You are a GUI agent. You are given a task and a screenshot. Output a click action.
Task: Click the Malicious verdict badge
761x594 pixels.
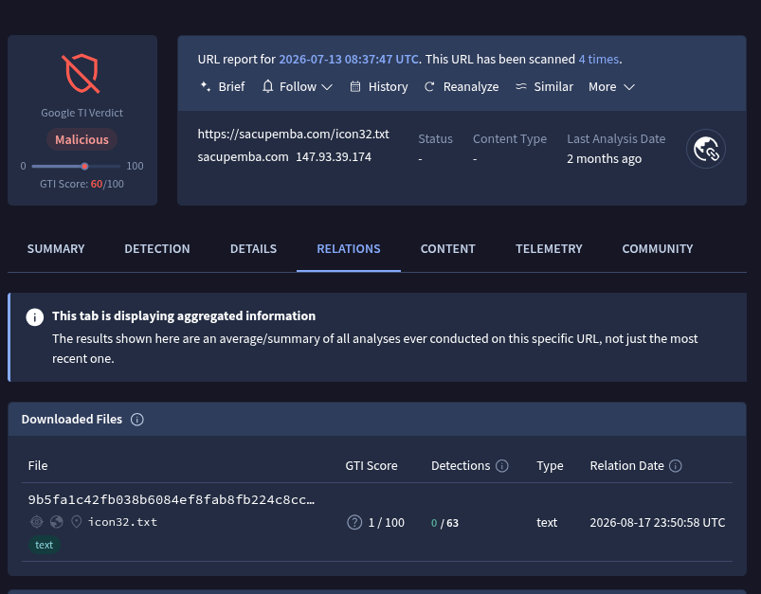(x=82, y=140)
